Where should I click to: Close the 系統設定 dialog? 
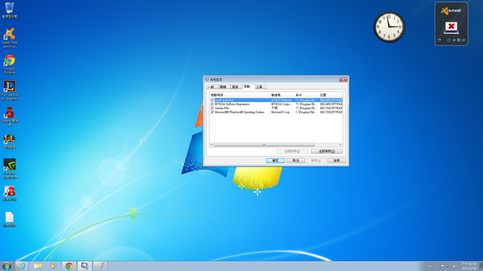coord(343,80)
